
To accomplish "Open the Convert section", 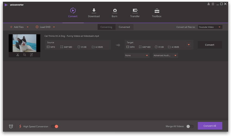I will point(73,13).
